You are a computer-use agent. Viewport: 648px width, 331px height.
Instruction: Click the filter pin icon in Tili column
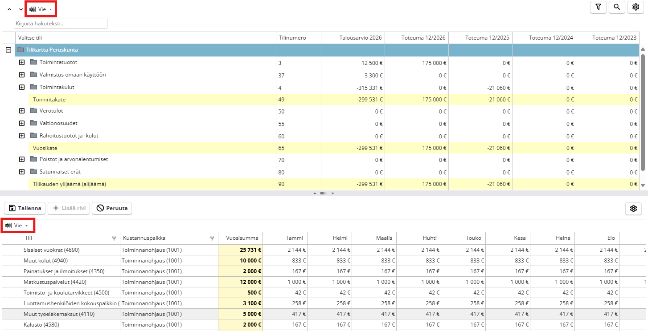pos(115,238)
